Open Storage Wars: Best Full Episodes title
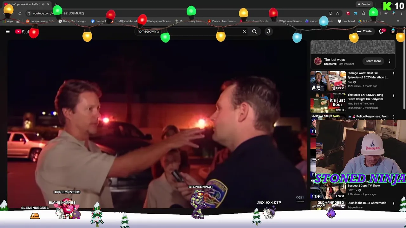This screenshot has height=228, width=406. point(368,75)
